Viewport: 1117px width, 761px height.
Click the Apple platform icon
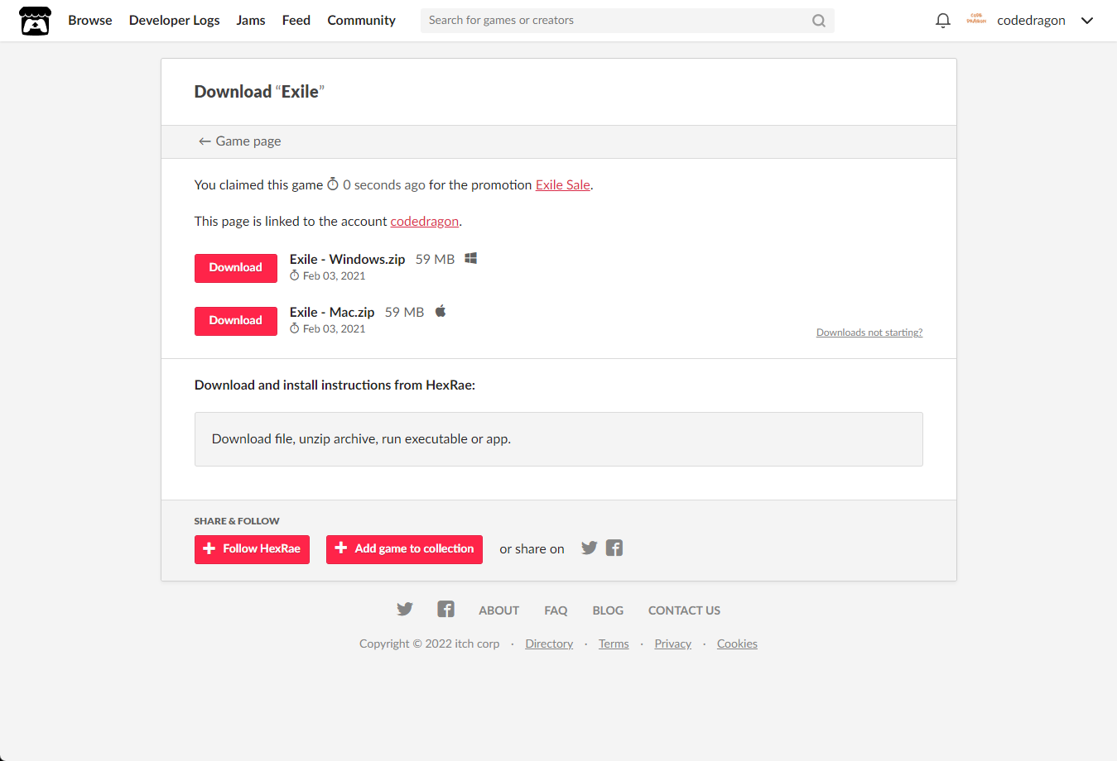pyautogui.click(x=441, y=311)
